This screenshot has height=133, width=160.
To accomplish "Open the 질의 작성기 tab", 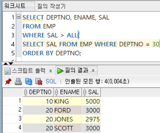I will click(51, 6).
